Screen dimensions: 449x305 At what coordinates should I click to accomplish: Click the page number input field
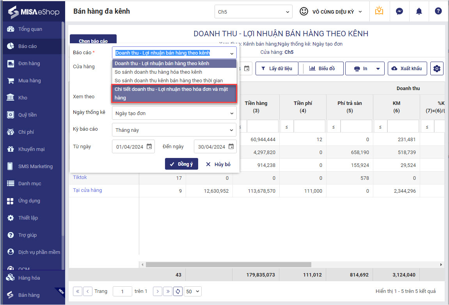point(122,291)
